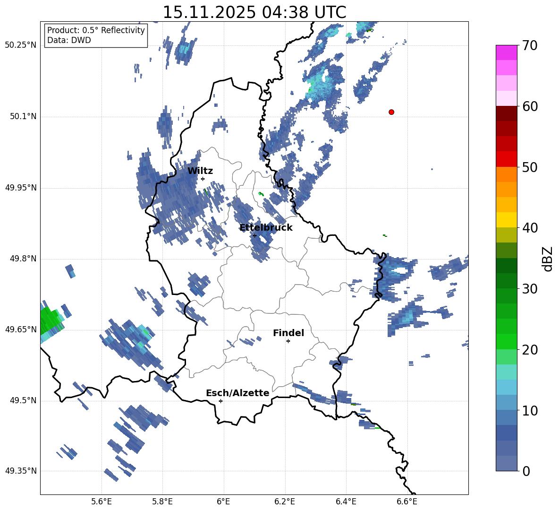Click the bright green swatch just above 20 dBZ

tap(506, 341)
